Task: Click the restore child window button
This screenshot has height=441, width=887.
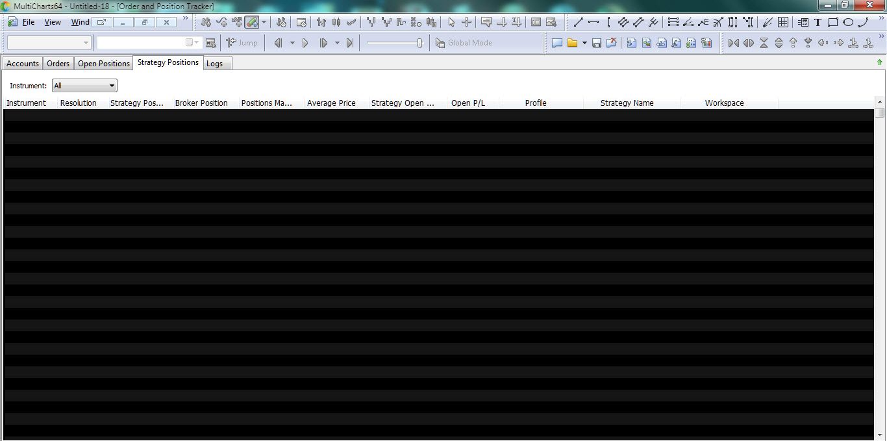Action: click(144, 22)
